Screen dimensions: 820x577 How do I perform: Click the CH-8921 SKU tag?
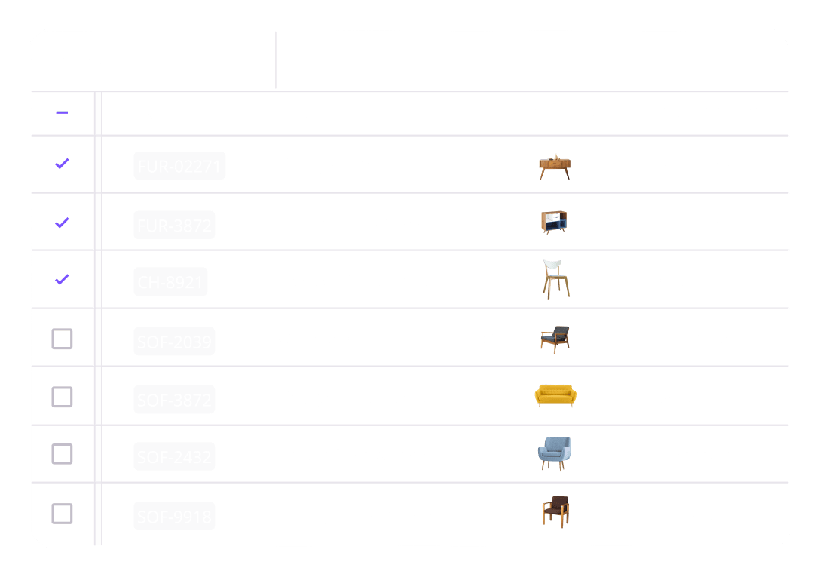[170, 283]
